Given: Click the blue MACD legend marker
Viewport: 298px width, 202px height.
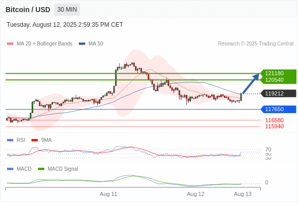Looking at the screenshot, I should [10, 169].
